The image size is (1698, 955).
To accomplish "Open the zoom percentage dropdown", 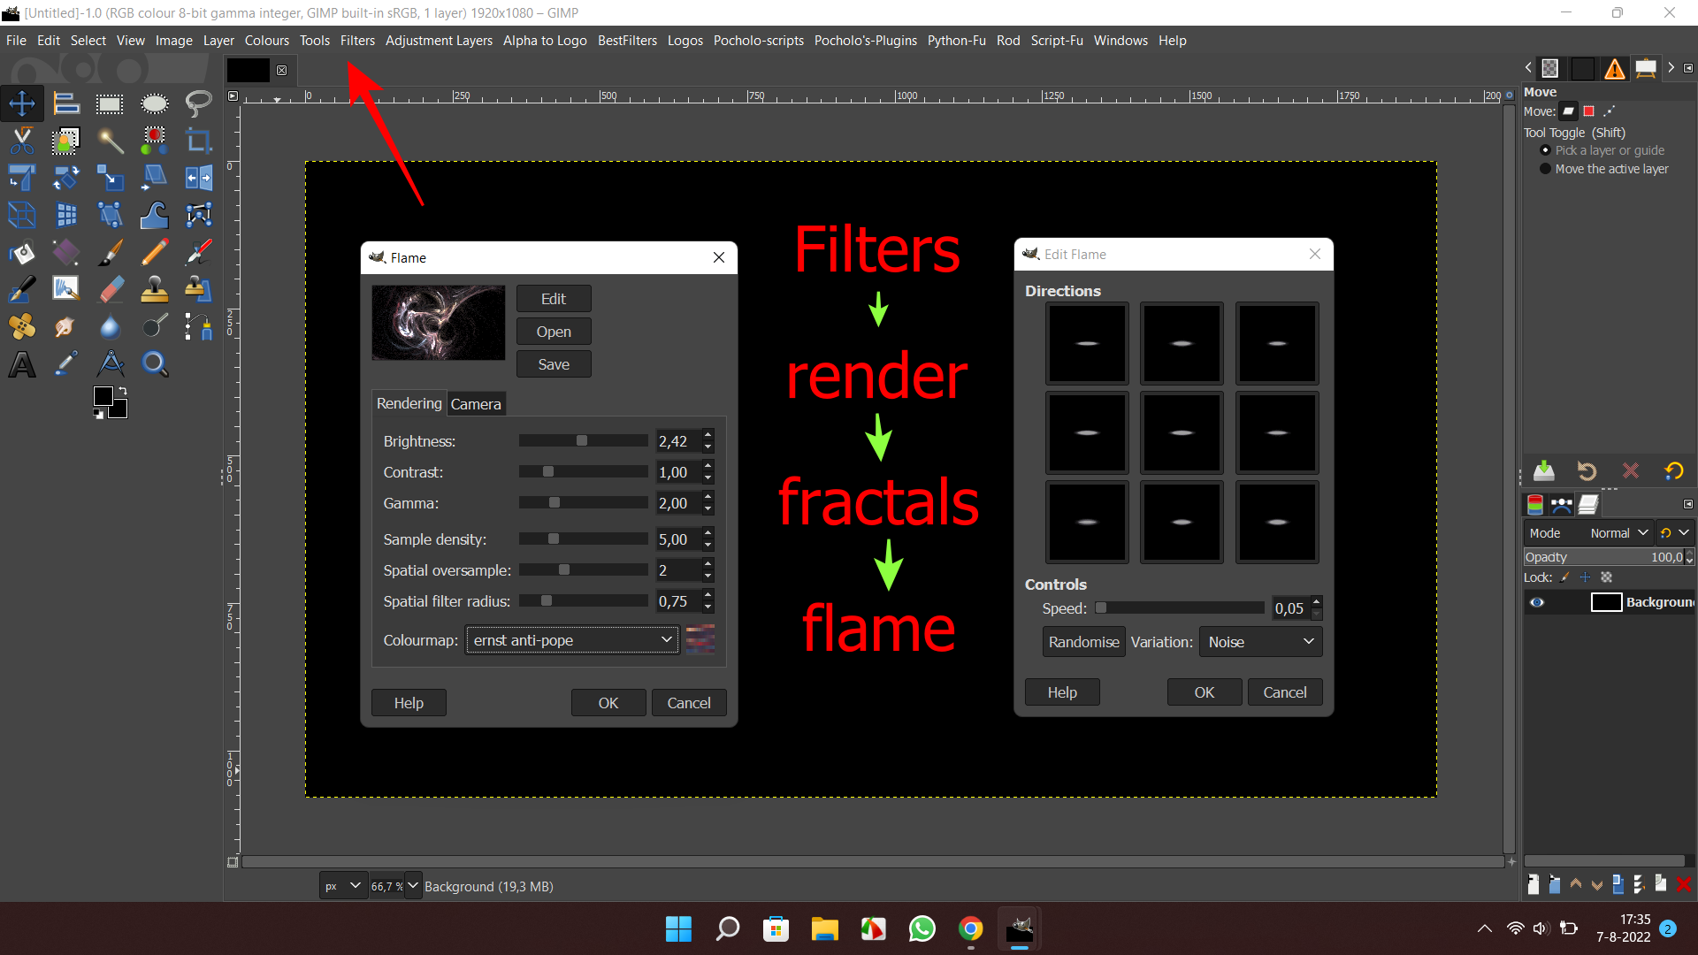I will click(413, 886).
